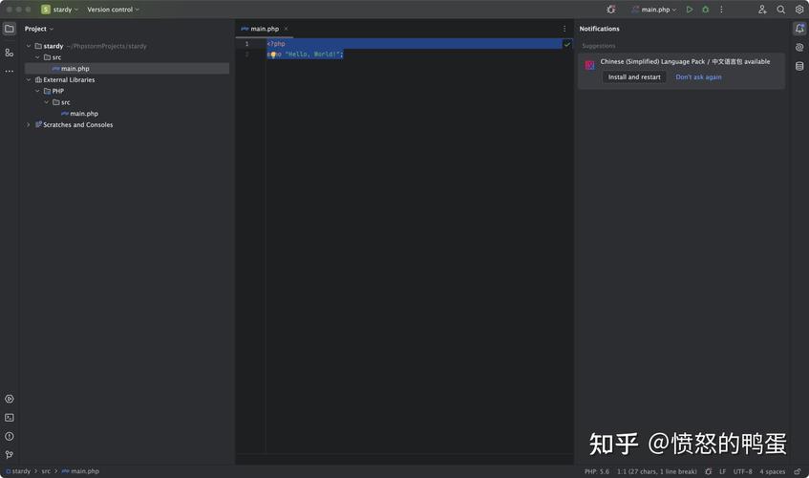Click the green inspection checkmark in editor
The image size is (809, 478).
(x=567, y=44)
